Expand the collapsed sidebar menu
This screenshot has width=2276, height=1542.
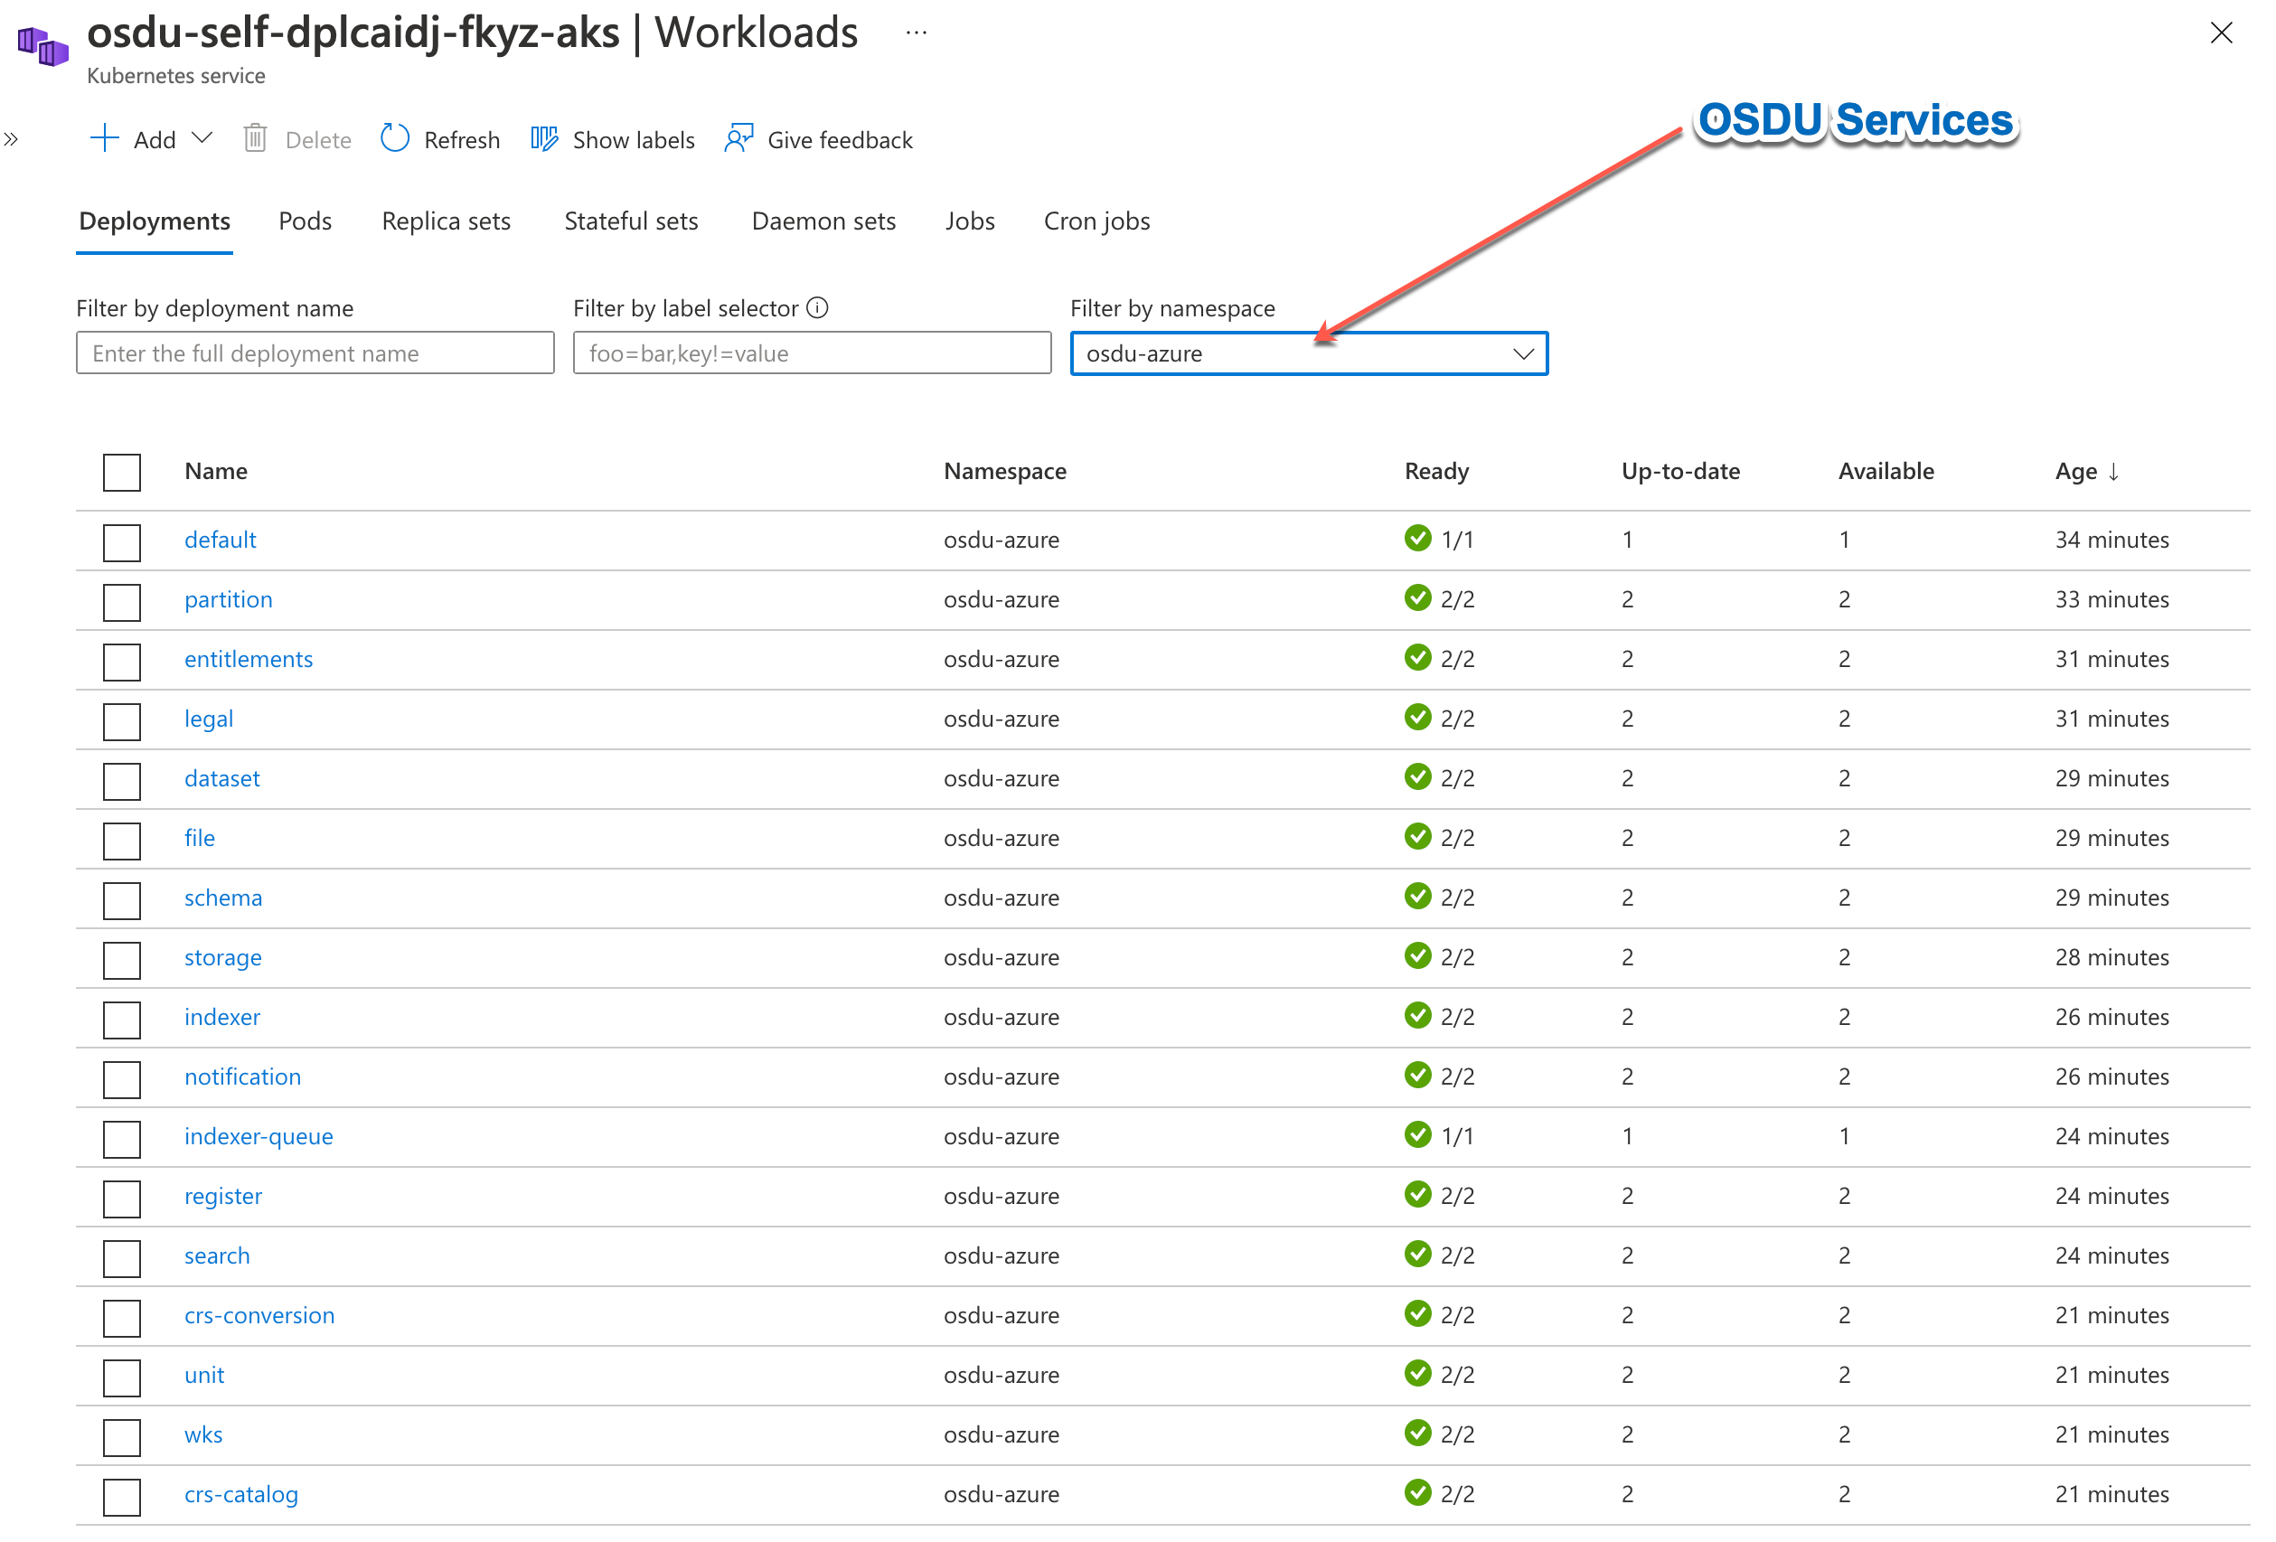pyautogui.click(x=12, y=139)
